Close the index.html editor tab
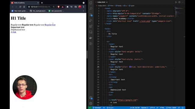 107,2
